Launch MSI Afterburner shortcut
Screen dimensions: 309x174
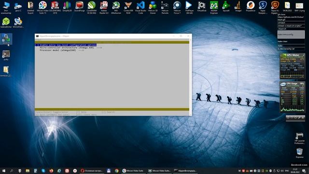point(116,8)
